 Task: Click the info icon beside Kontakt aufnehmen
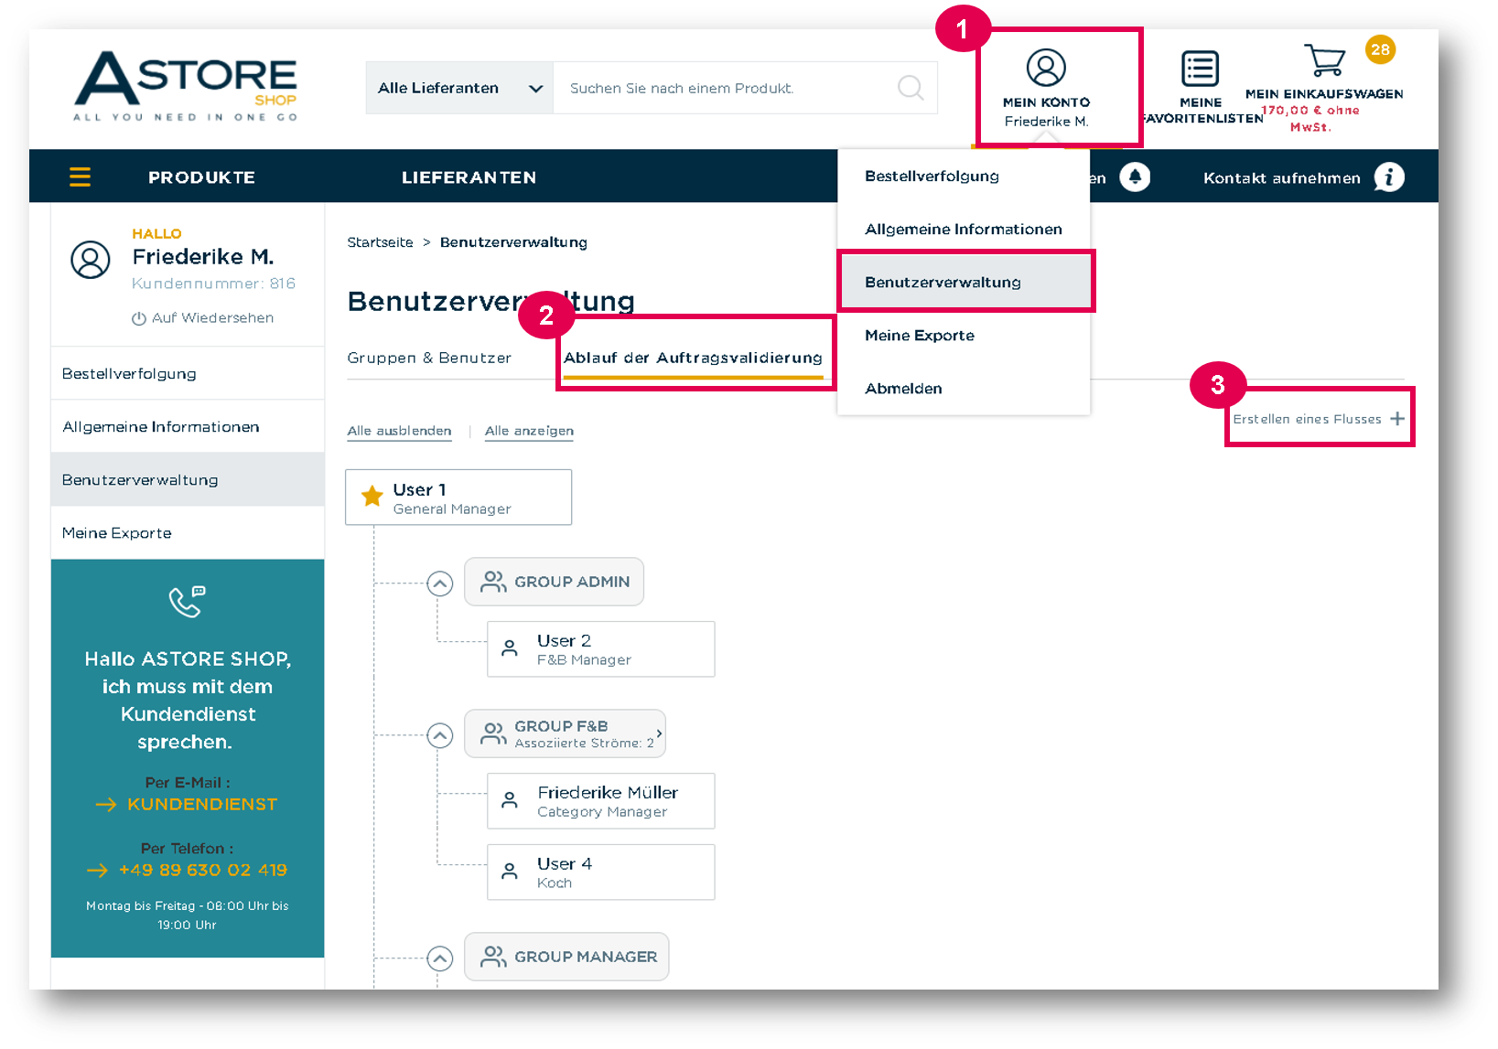tap(1389, 177)
